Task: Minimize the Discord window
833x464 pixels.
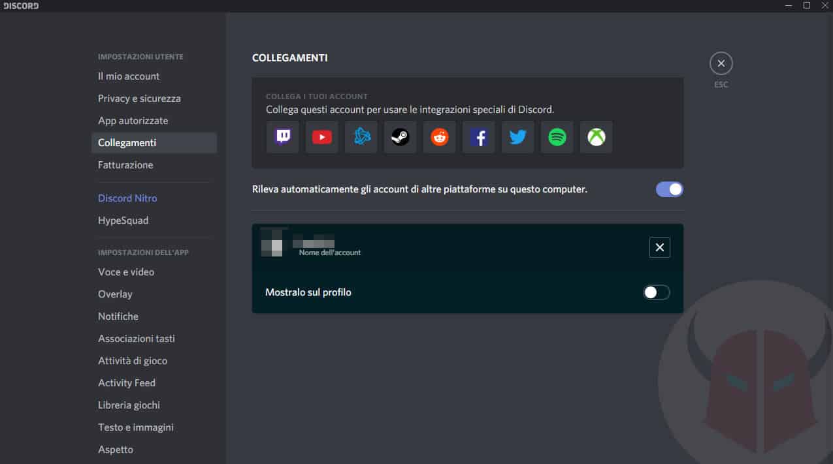Action: coord(789,5)
